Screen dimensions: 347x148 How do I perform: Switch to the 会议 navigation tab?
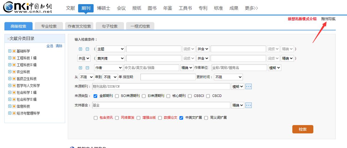[121, 8]
